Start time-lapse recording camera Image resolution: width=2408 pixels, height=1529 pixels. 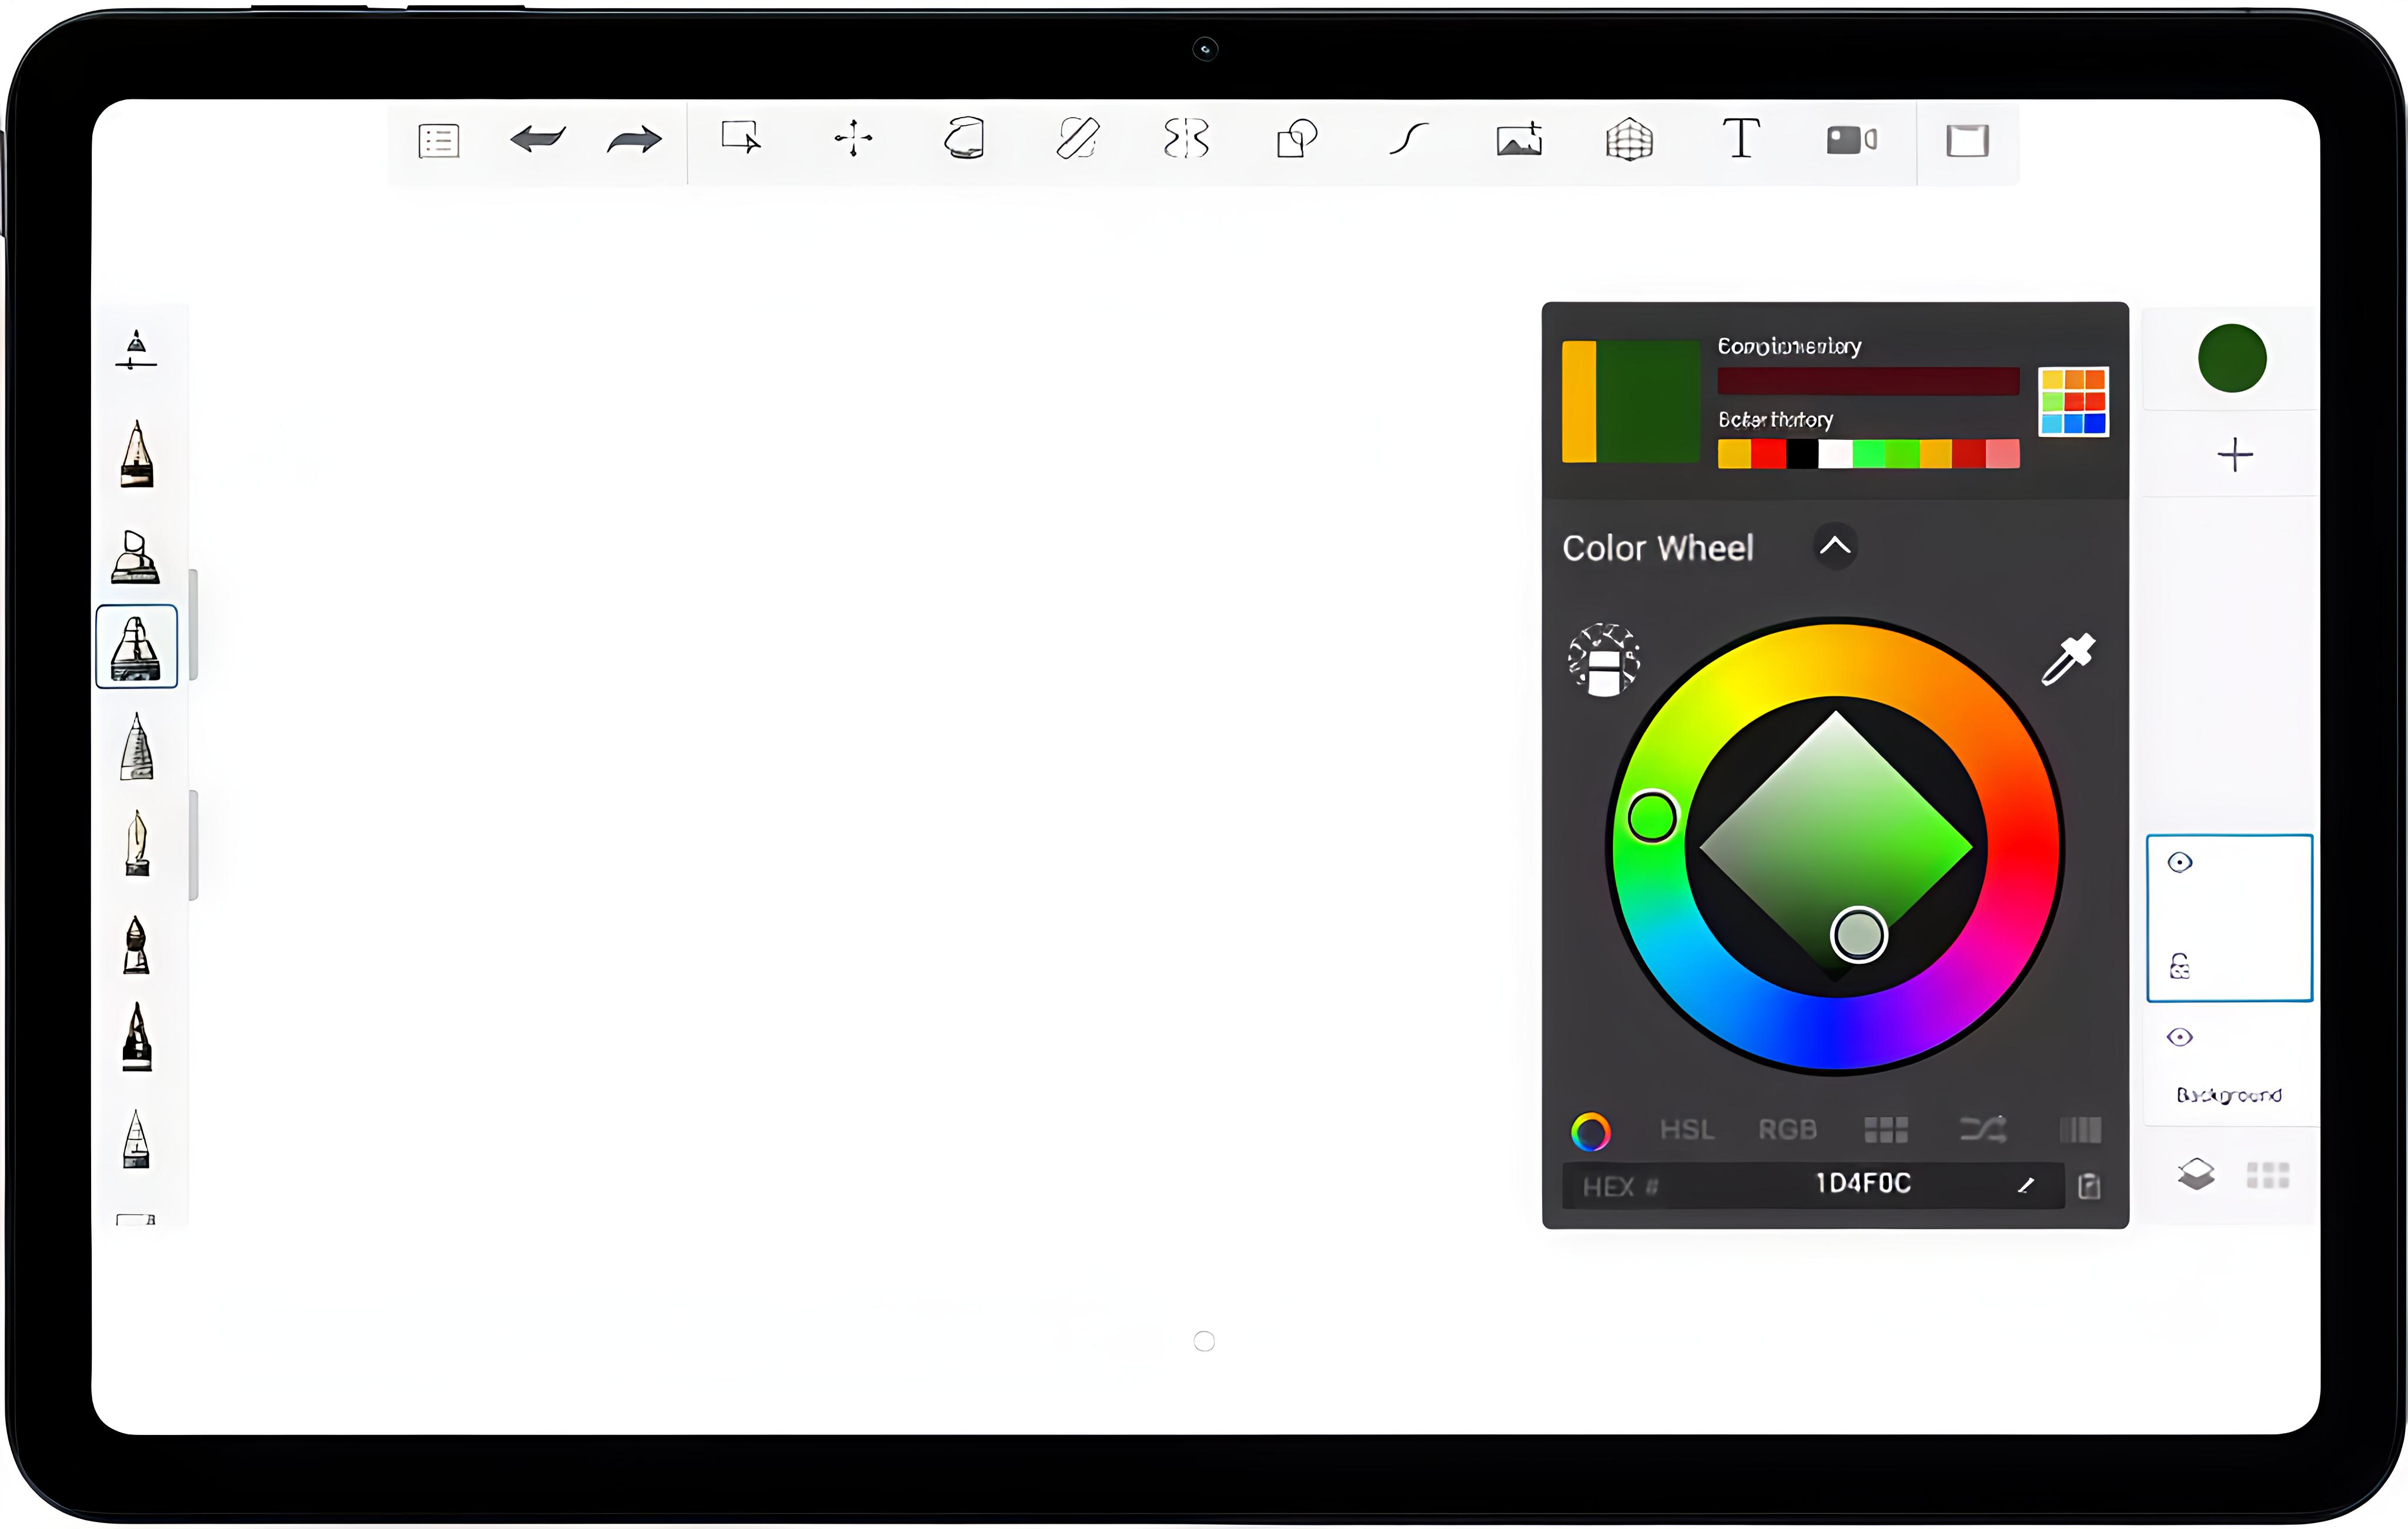(1852, 140)
